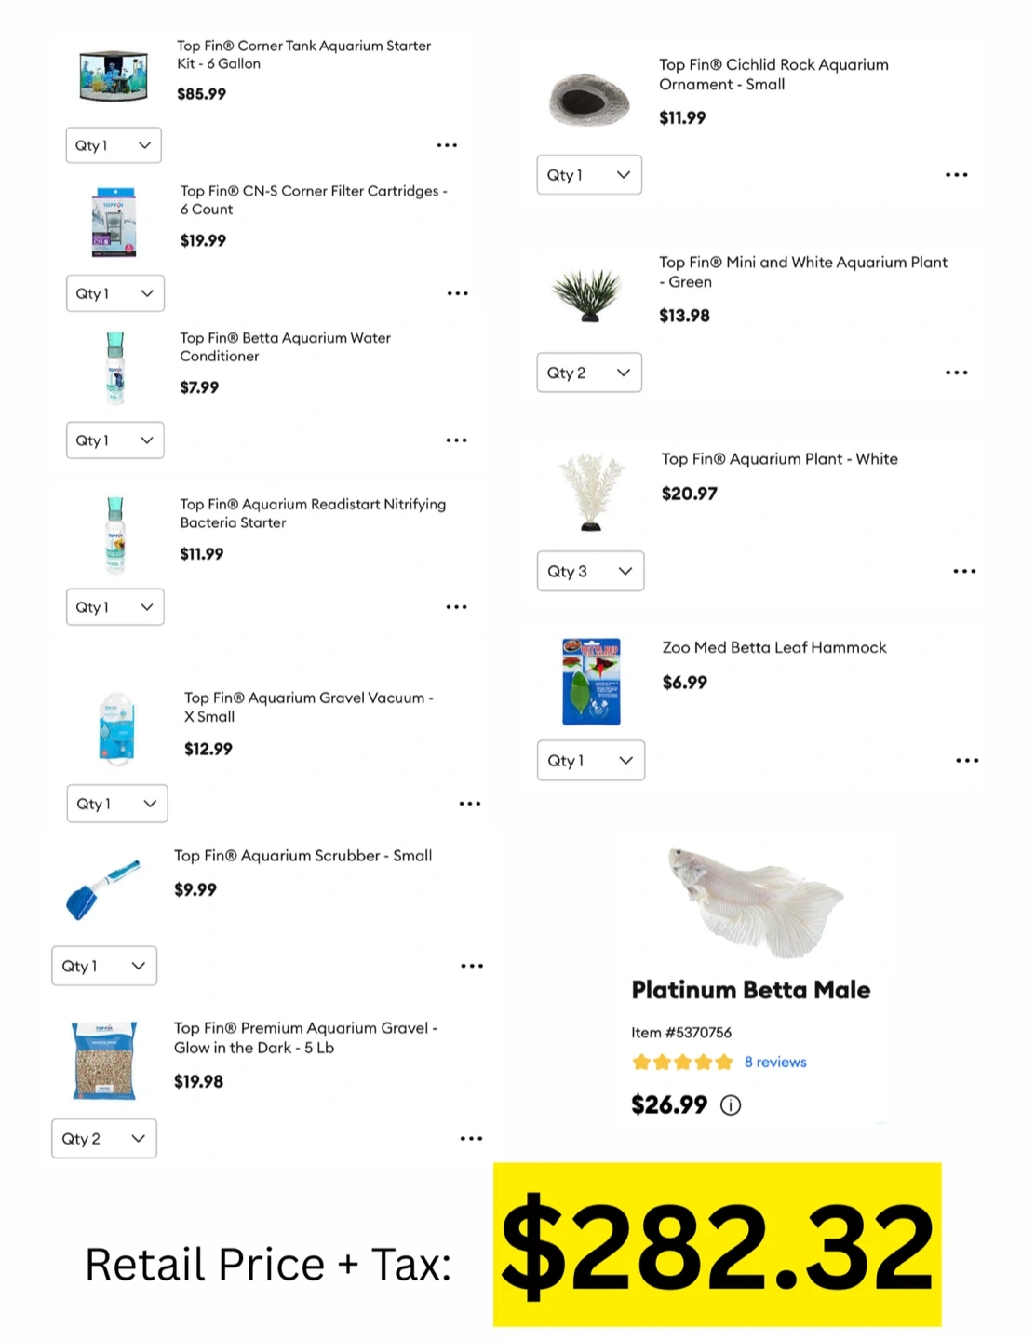Open the 8 reviews link

[775, 1062]
